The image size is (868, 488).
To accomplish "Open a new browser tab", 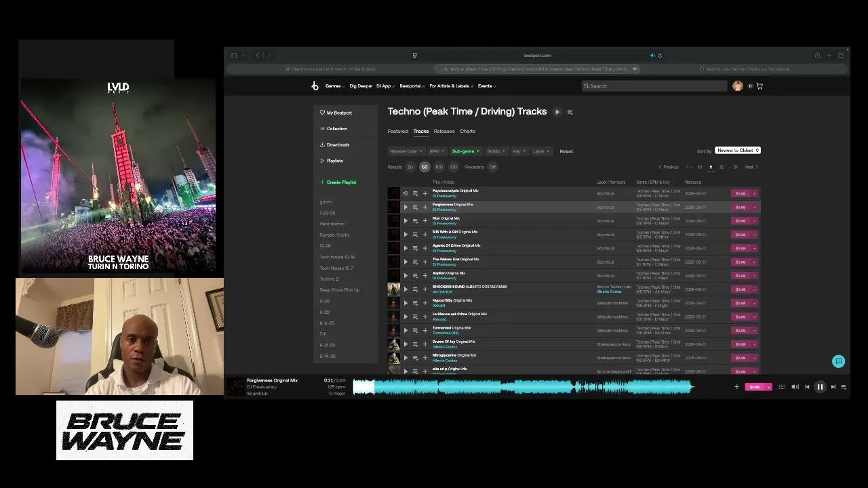I will (829, 56).
